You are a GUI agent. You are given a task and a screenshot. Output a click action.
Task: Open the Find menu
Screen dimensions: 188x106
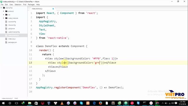coord(25,5)
